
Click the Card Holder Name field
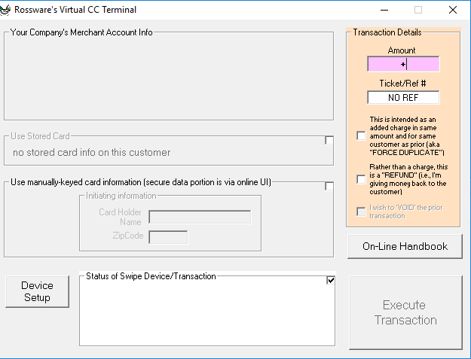pyautogui.click(x=200, y=217)
